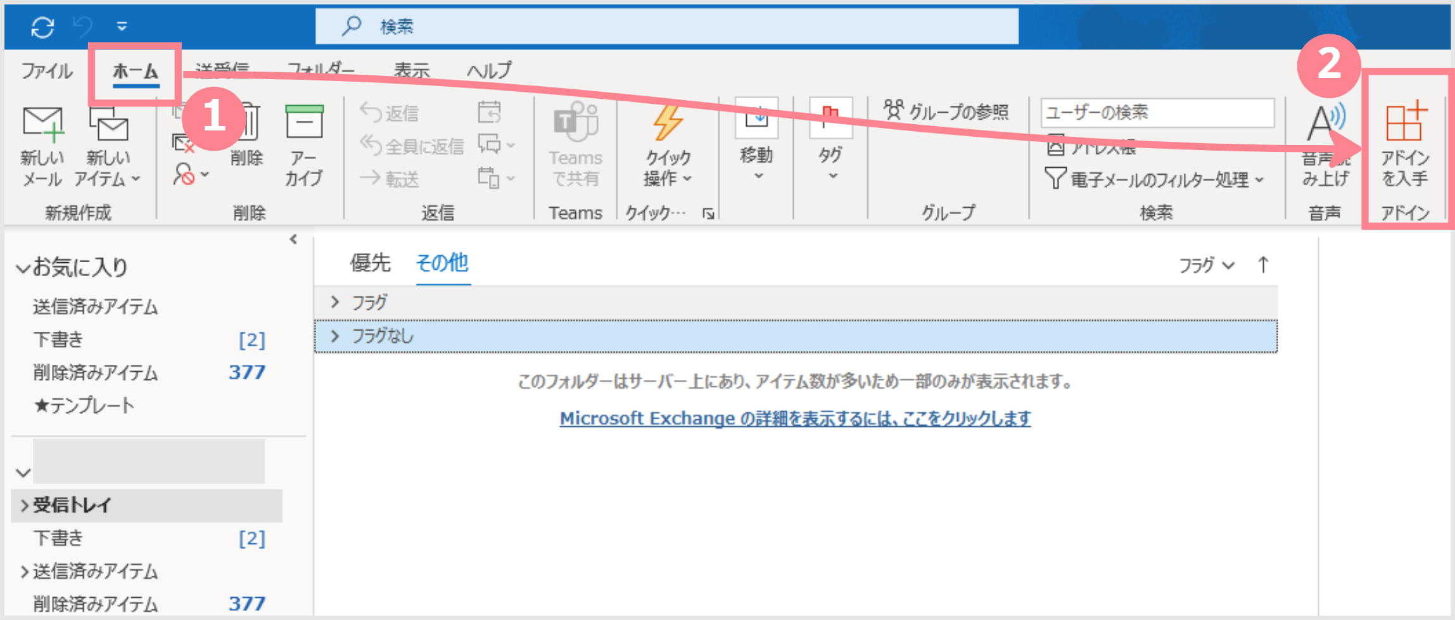The width and height of the screenshot is (1455, 620).
Task: Open the フォルダー ribbon tab
Action: (x=321, y=70)
